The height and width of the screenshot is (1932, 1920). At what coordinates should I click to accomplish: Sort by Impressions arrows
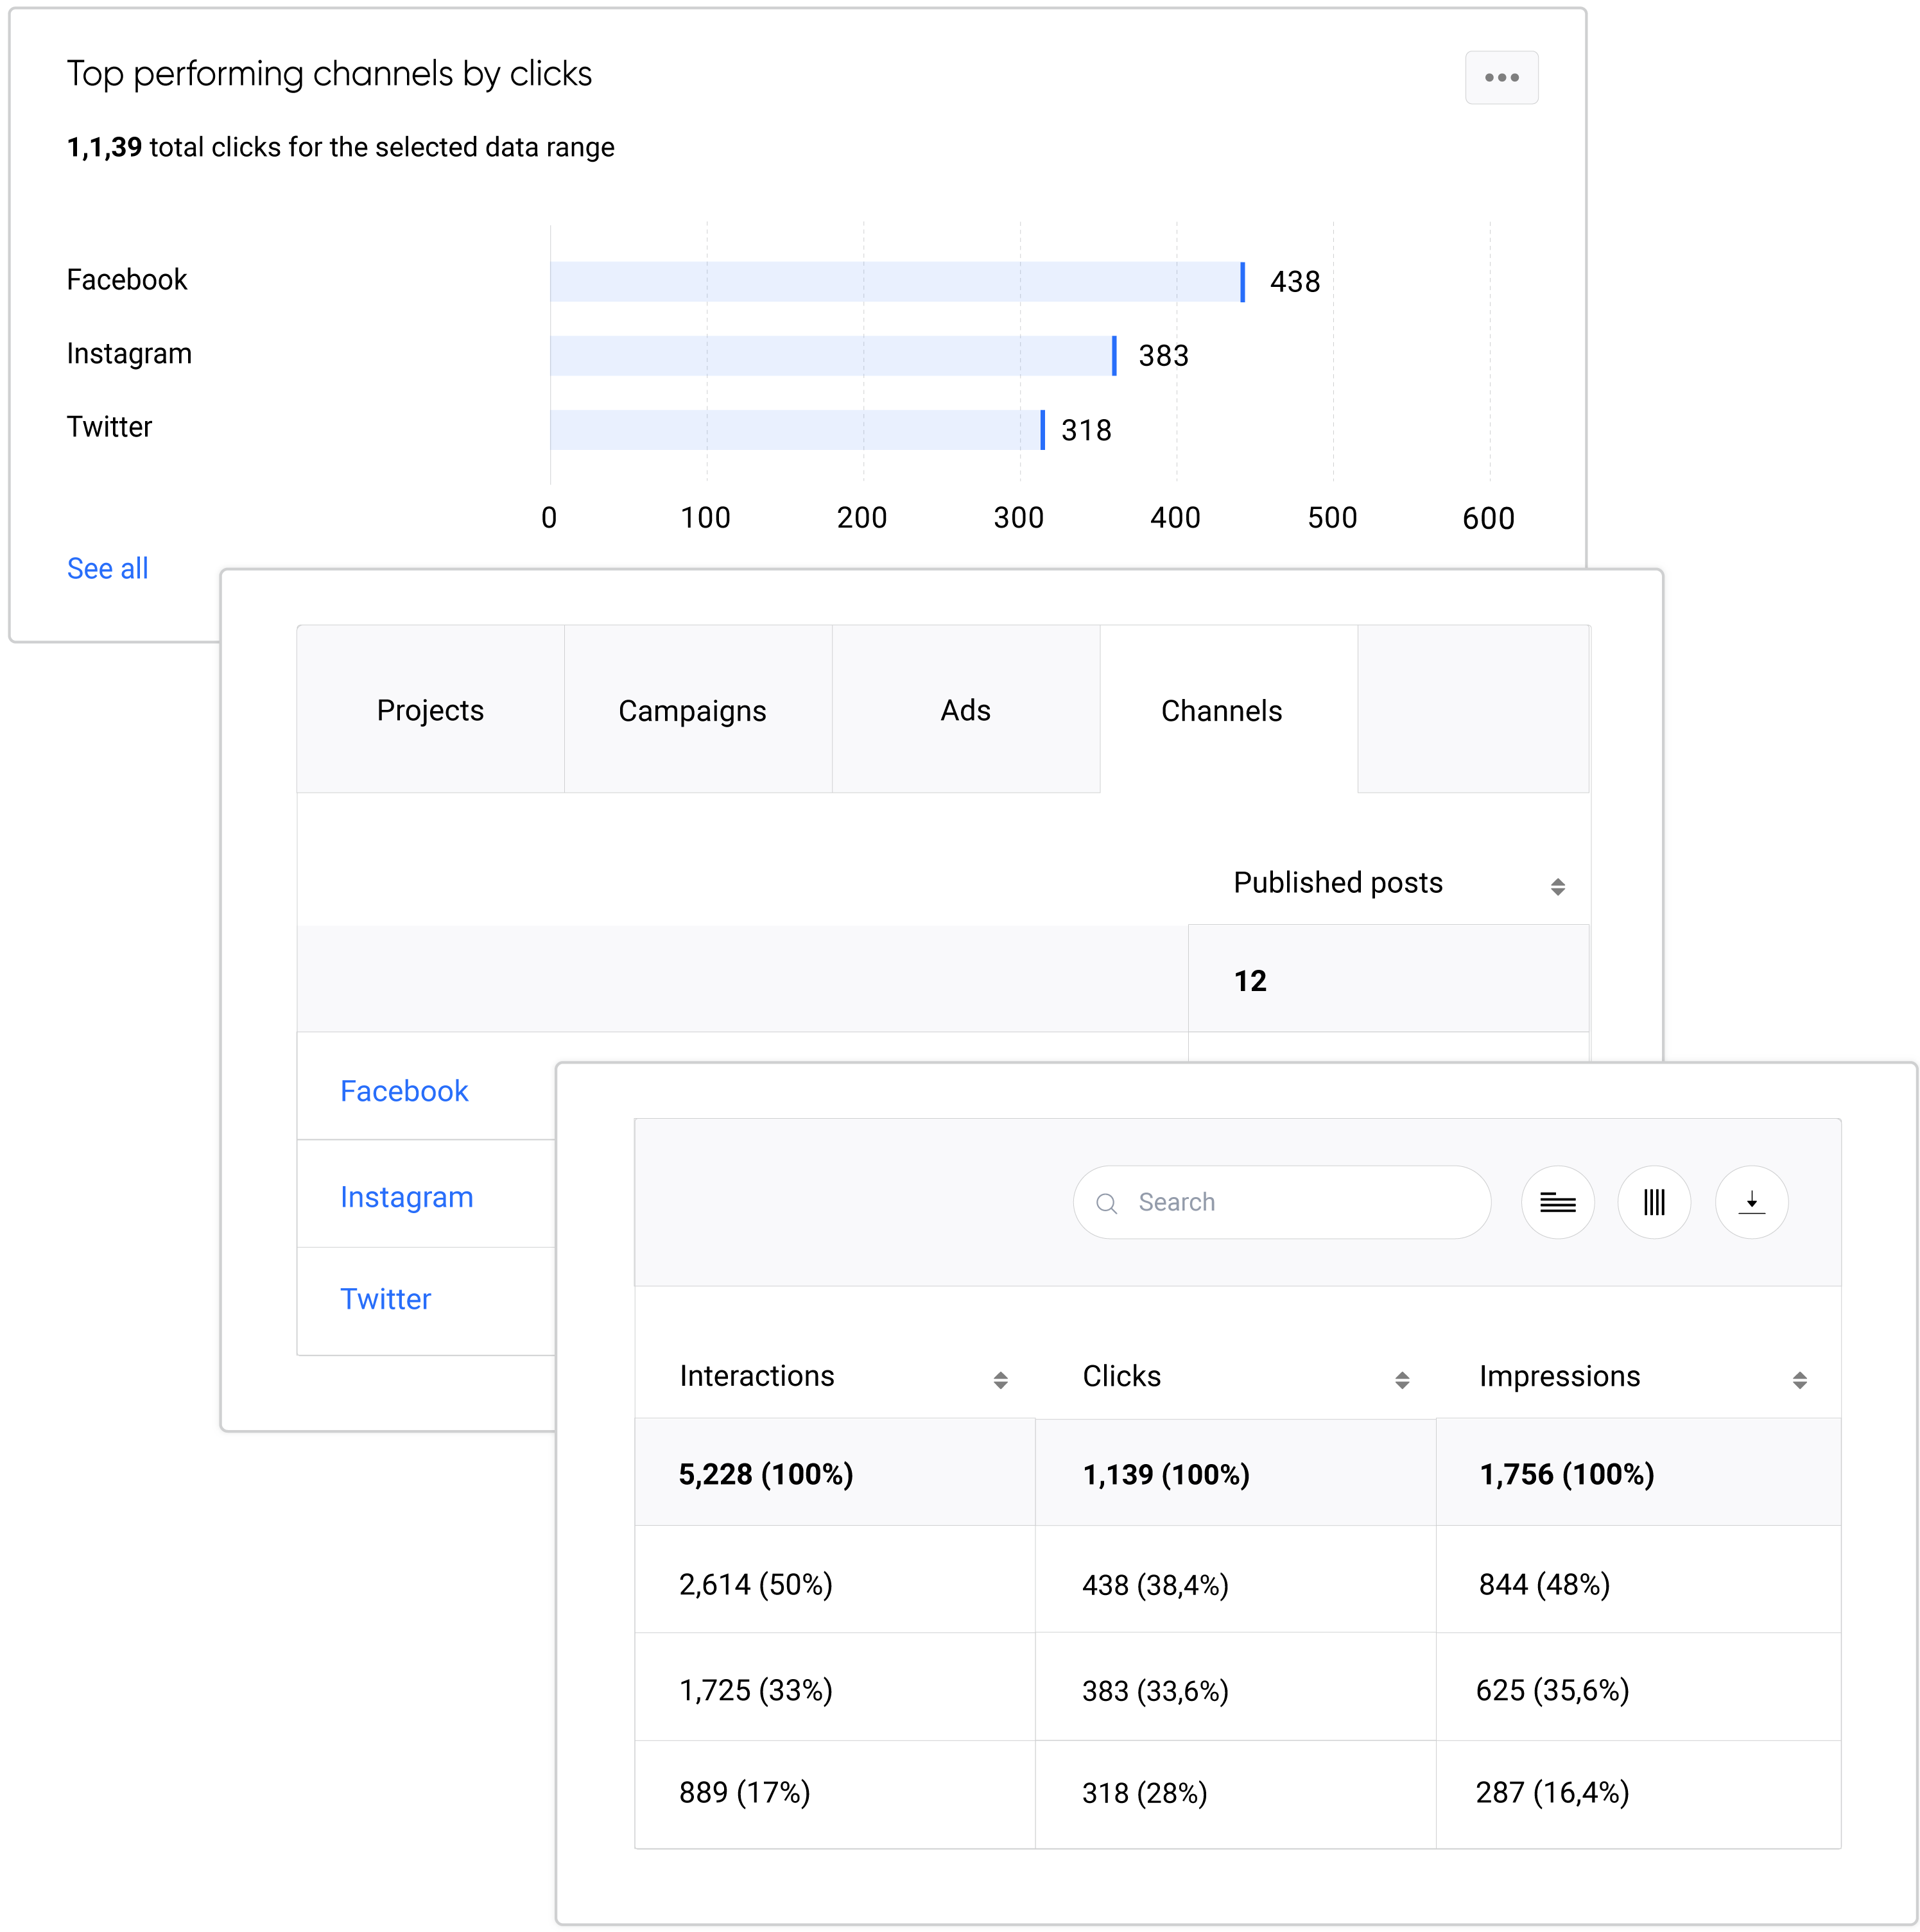pos(1799,1380)
